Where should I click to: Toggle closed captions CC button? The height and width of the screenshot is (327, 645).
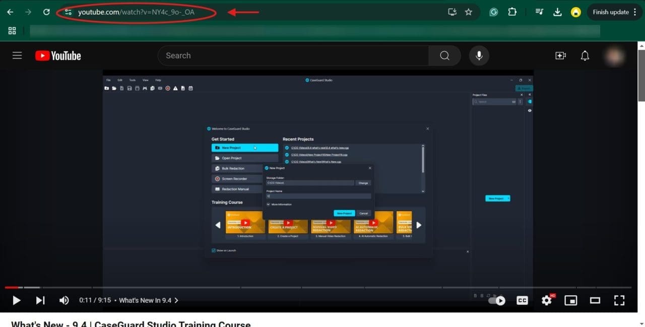click(x=523, y=300)
